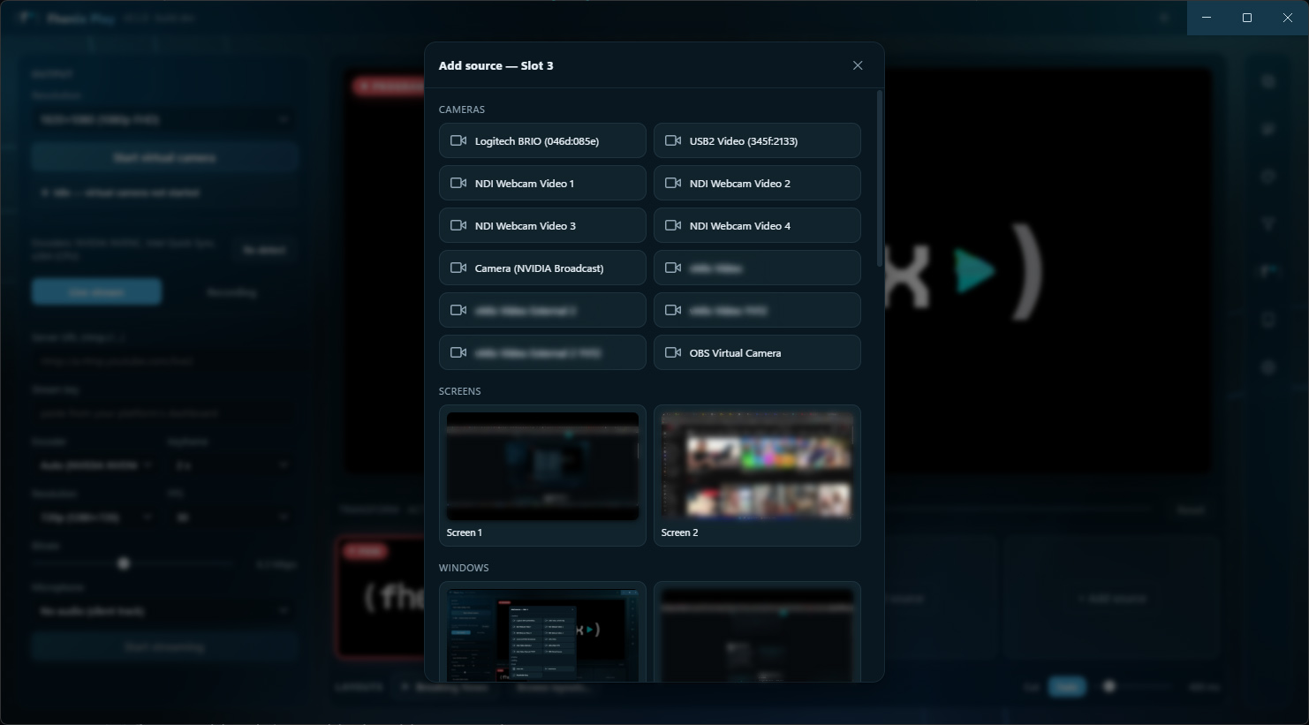Image resolution: width=1309 pixels, height=725 pixels.
Task: Close the Add source dialog
Action: [x=857, y=65]
